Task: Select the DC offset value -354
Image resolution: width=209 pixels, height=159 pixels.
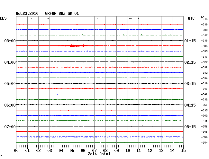Action: point(204,143)
